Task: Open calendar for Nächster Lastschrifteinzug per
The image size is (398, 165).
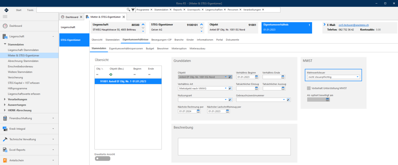Action: (227, 111)
